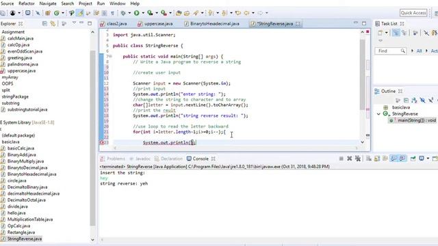Click the error marker on line 23
Screen dimensions: 438x246
click(102, 143)
